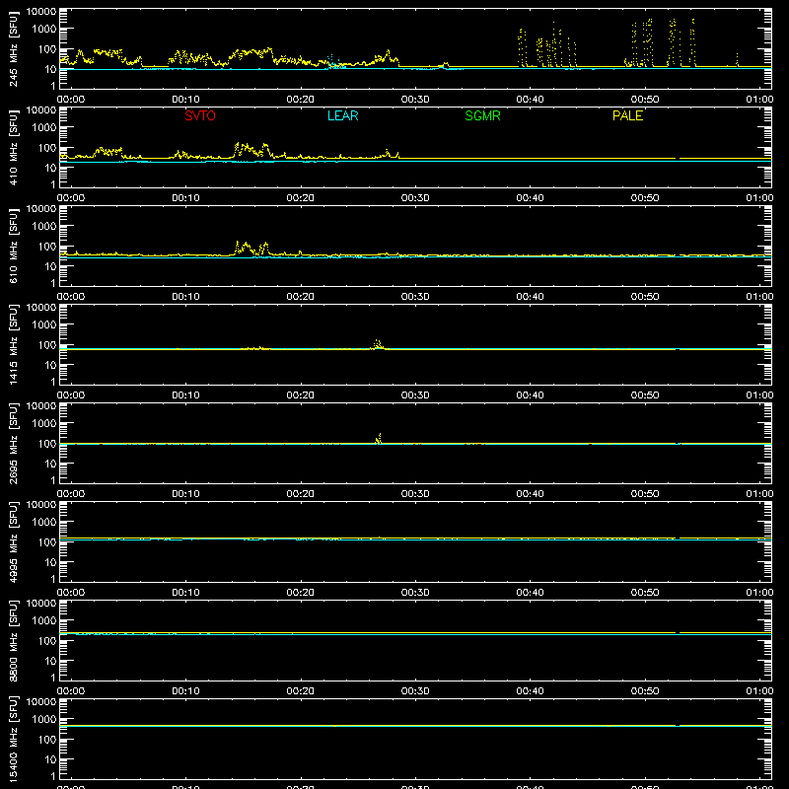
Task: Select the 2695 MHz [SFU] axis label
Action: pos(13,443)
